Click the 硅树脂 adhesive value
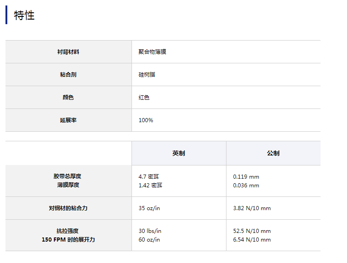The height and width of the screenshot is (263, 347). [147, 75]
